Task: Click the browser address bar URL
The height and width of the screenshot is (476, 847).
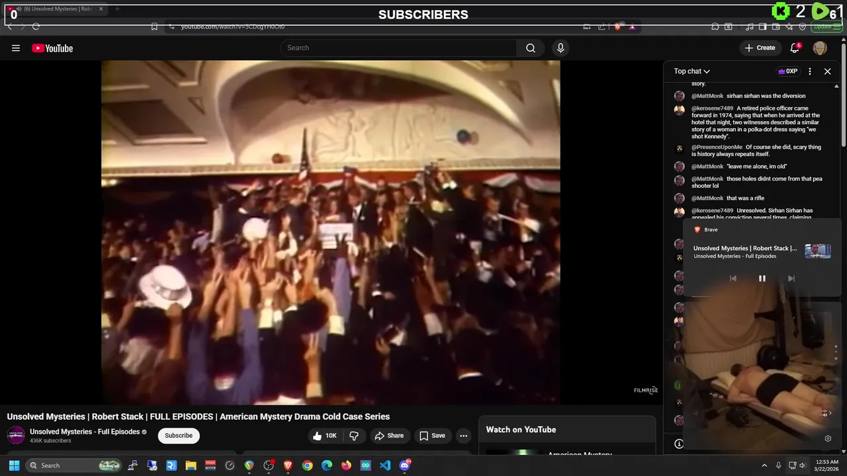Action: [233, 26]
